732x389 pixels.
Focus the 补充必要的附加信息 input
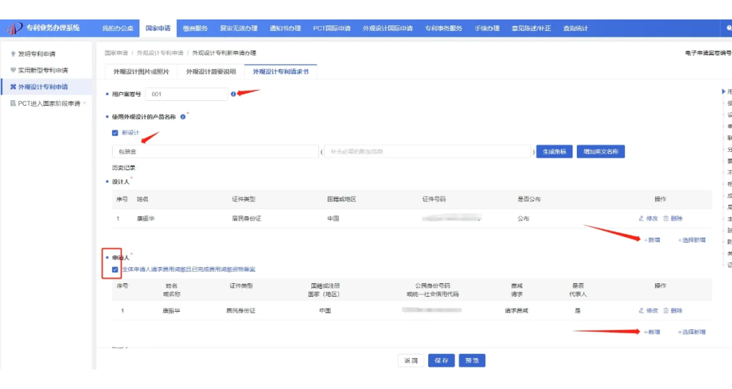point(427,151)
